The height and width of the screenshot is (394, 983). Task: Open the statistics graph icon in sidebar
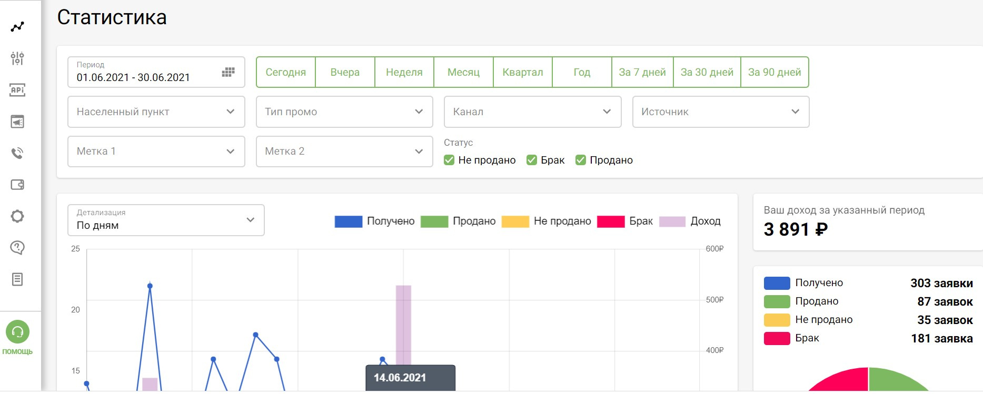[17, 26]
